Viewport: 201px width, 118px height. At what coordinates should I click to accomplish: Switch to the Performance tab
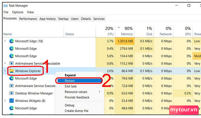pos(28,19)
